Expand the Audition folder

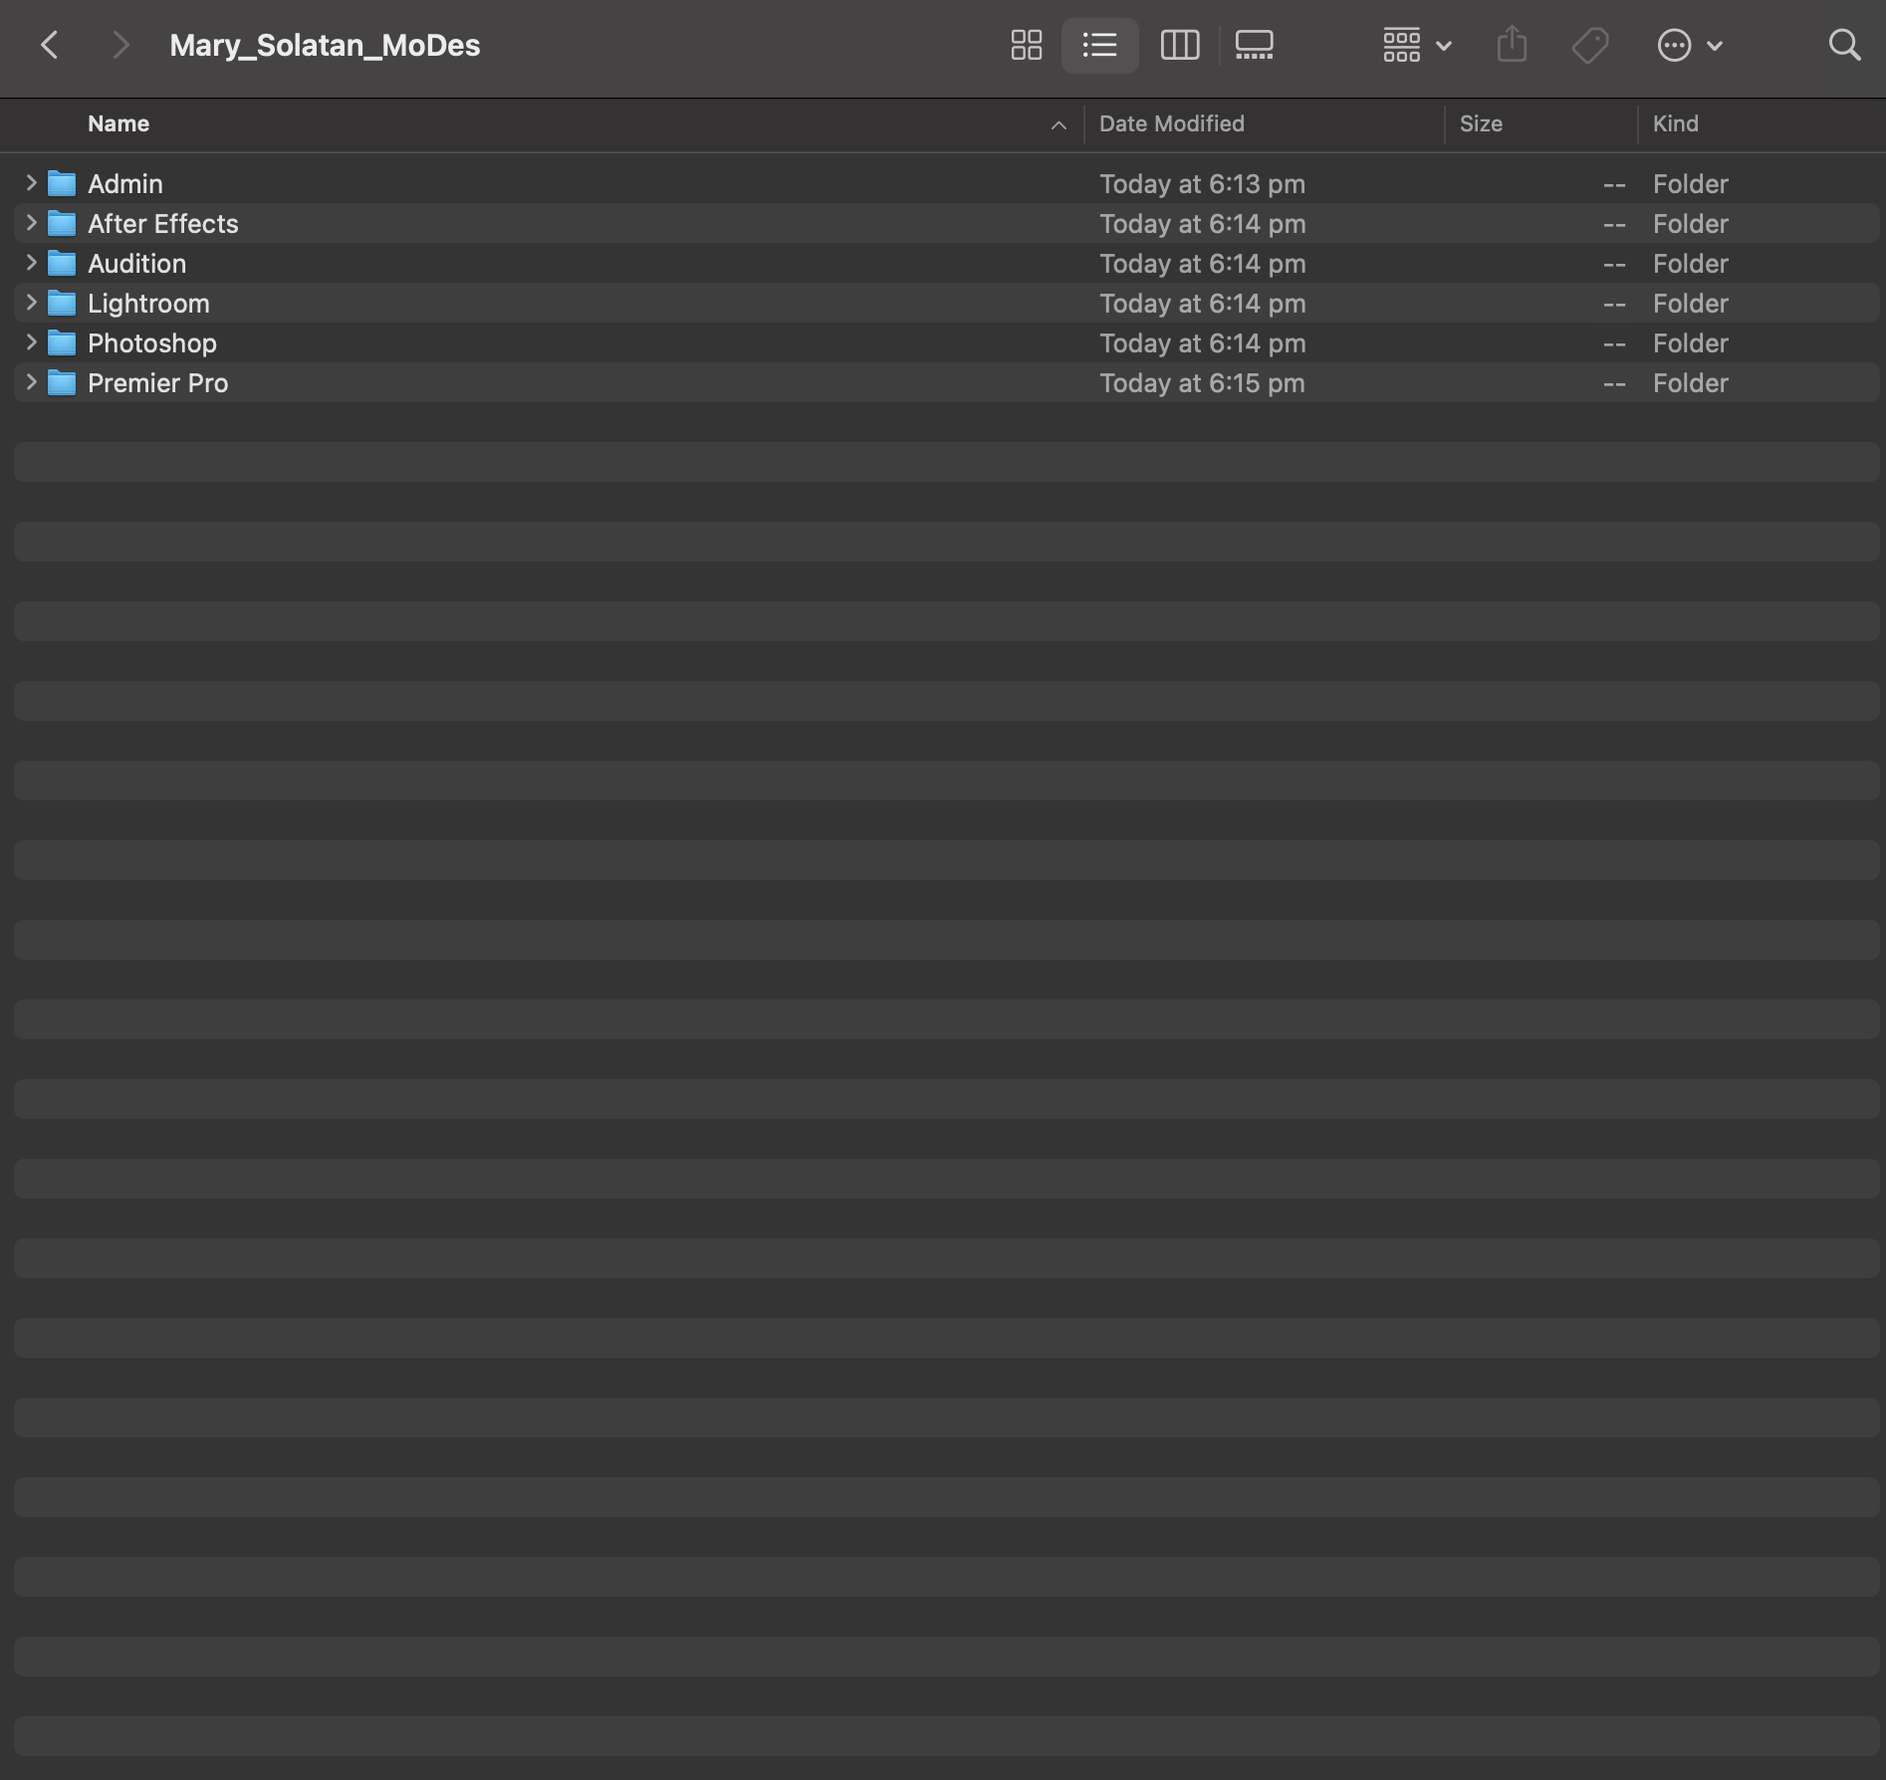31,263
